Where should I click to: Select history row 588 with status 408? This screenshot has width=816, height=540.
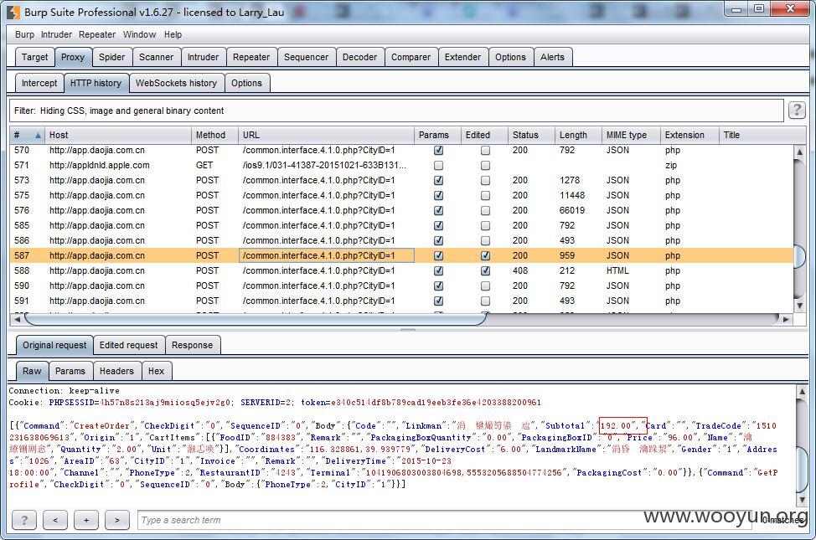pyautogui.click(x=402, y=271)
